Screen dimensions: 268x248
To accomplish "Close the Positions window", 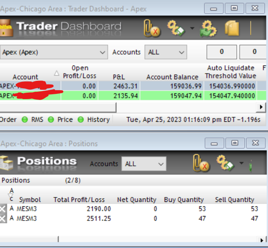I will (x=255, y=143).
